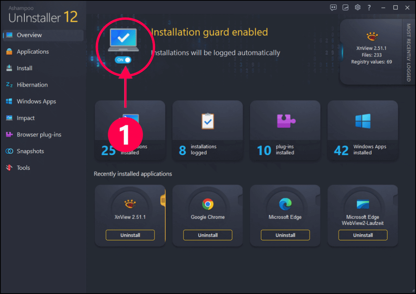Open settings gear icon
This screenshot has width=416, height=294.
click(x=357, y=7)
